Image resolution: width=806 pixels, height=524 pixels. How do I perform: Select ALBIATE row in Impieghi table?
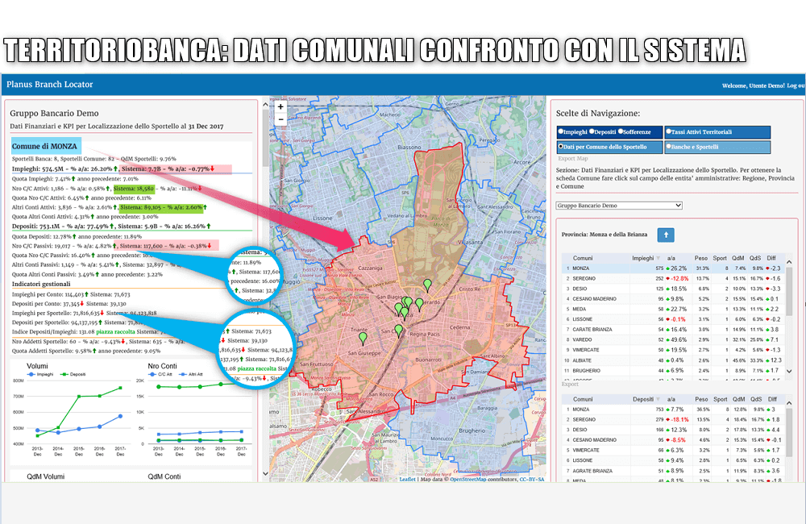tap(672, 360)
